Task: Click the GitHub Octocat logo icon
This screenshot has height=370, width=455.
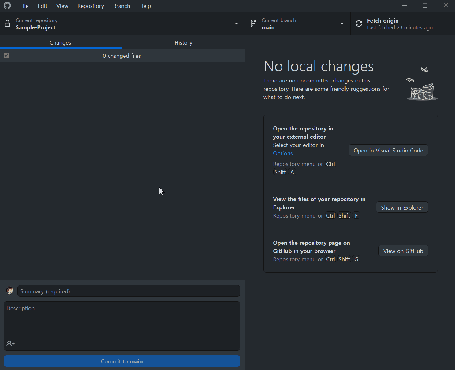Action: point(7,6)
